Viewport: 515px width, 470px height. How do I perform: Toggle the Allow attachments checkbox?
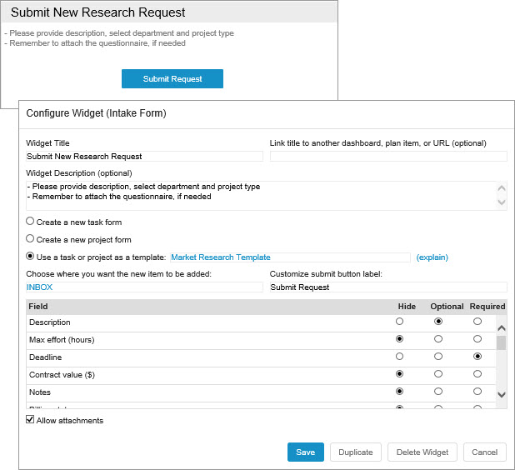click(30, 421)
